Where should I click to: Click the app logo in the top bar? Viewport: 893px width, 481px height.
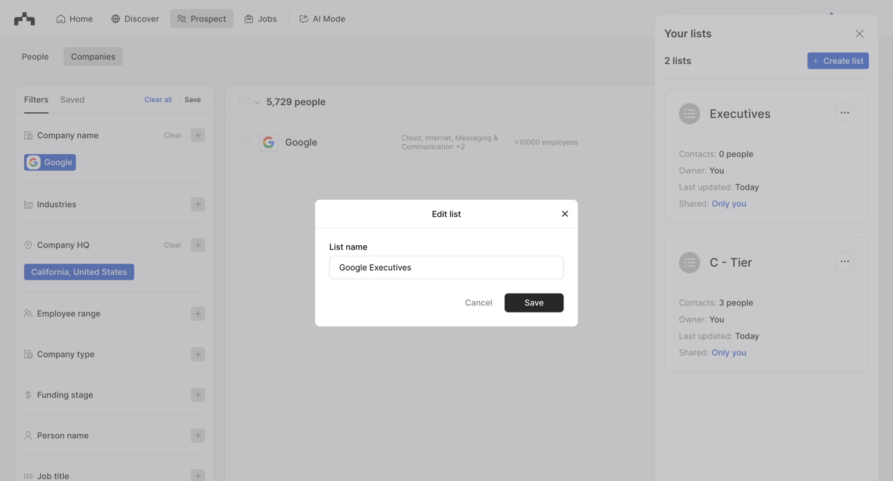(x=24, y=19)
